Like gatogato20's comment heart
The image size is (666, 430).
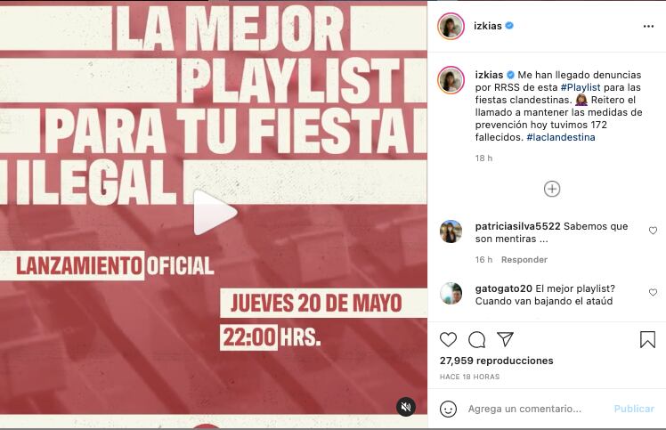coord(653,292)
